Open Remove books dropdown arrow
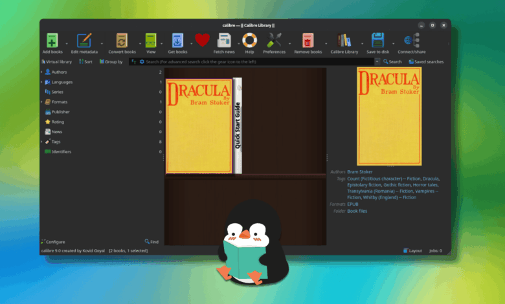 coord(326,43)
